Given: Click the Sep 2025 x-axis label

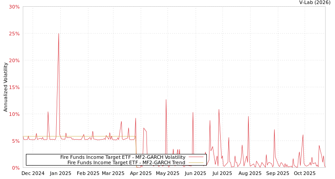Looking at the screenshot, I should [x=277, y=174].
